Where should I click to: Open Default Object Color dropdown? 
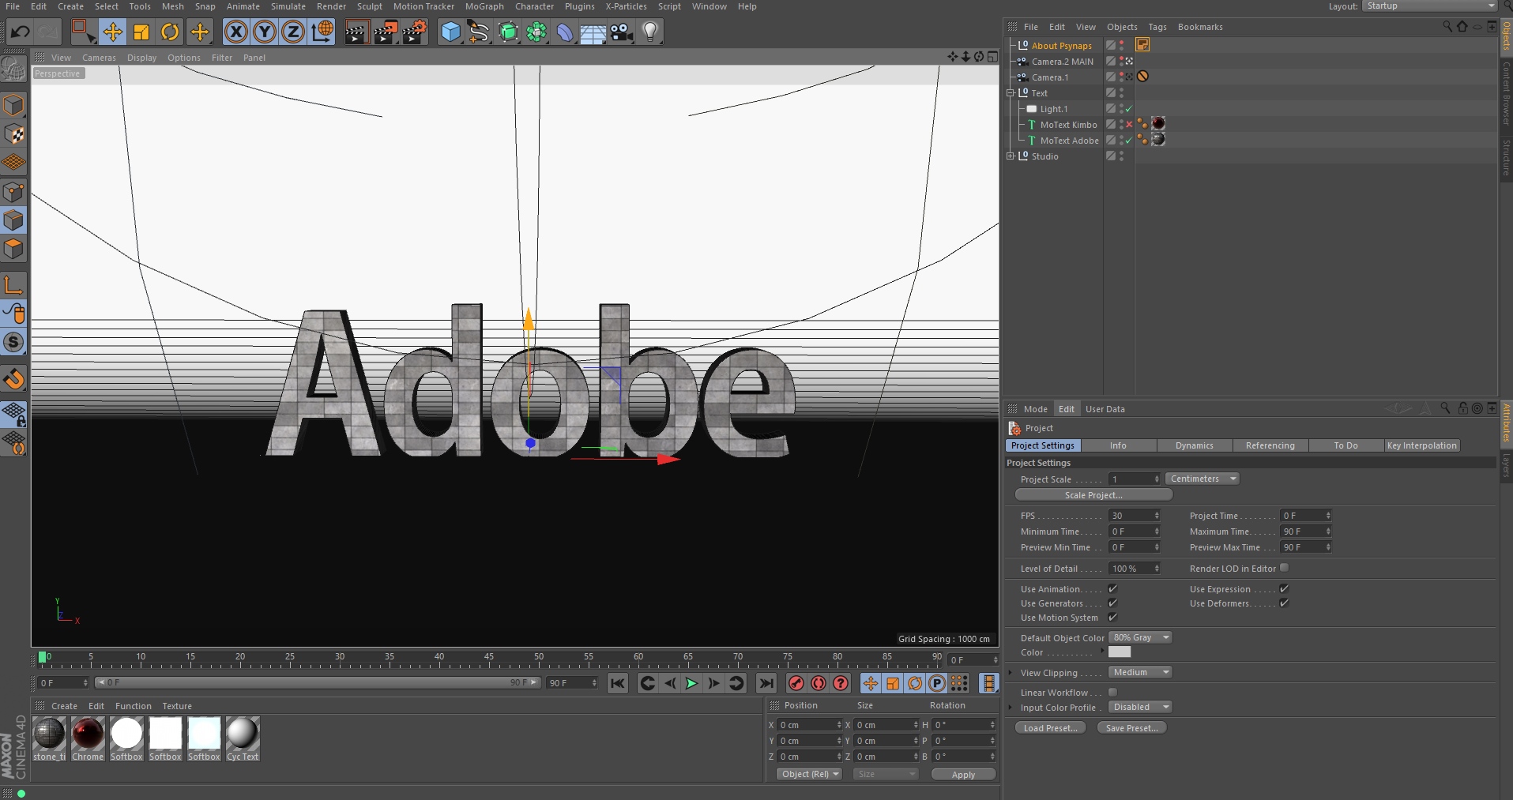[x=1140, y=637]
